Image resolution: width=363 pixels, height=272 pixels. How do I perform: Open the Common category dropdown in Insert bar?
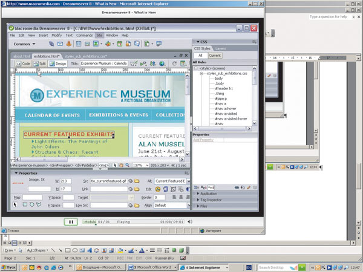pyautogui.click(x=24, y=44)
